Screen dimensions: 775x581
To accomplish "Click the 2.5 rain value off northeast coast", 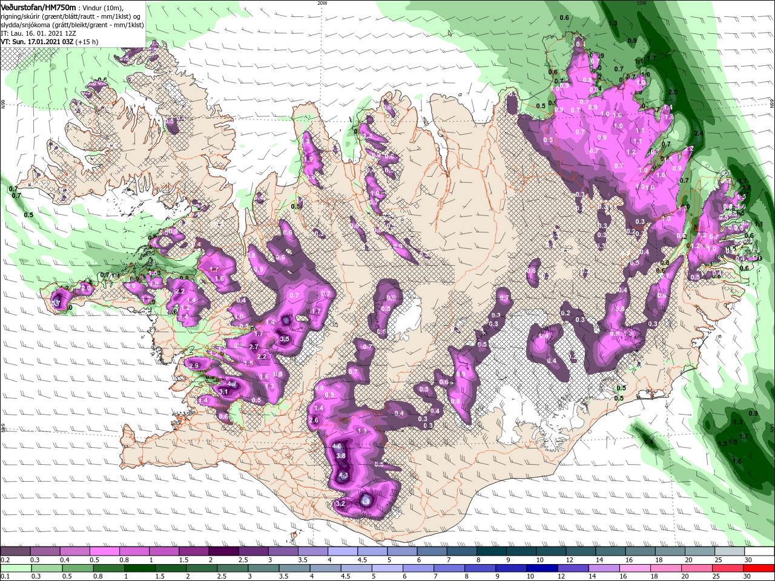I will point(672,92).
